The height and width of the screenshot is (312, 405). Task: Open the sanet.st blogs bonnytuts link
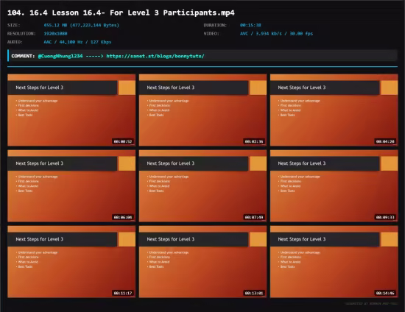(155, 56)
